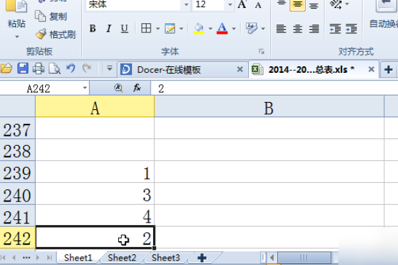Click the insert function fx icon

[x=137, y=88]
